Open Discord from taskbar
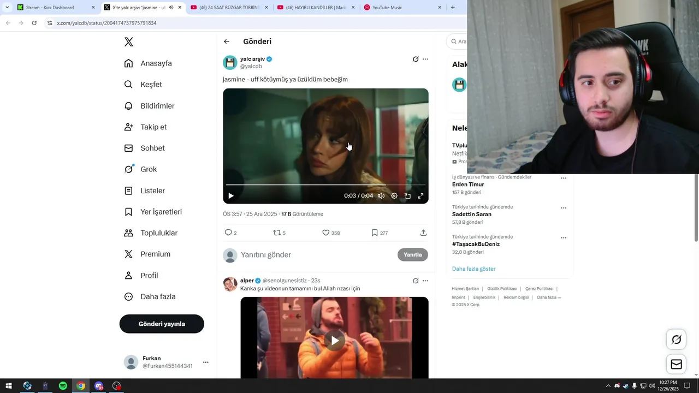 99,386
